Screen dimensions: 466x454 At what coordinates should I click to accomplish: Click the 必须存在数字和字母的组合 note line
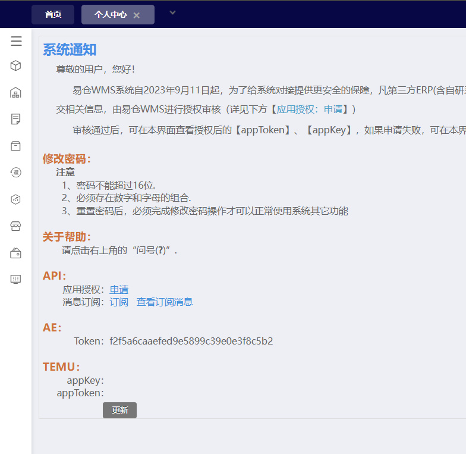coord(126,198)
